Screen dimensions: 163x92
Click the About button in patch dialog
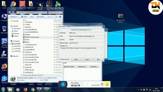pyautogui.click(x=87, y=59)
